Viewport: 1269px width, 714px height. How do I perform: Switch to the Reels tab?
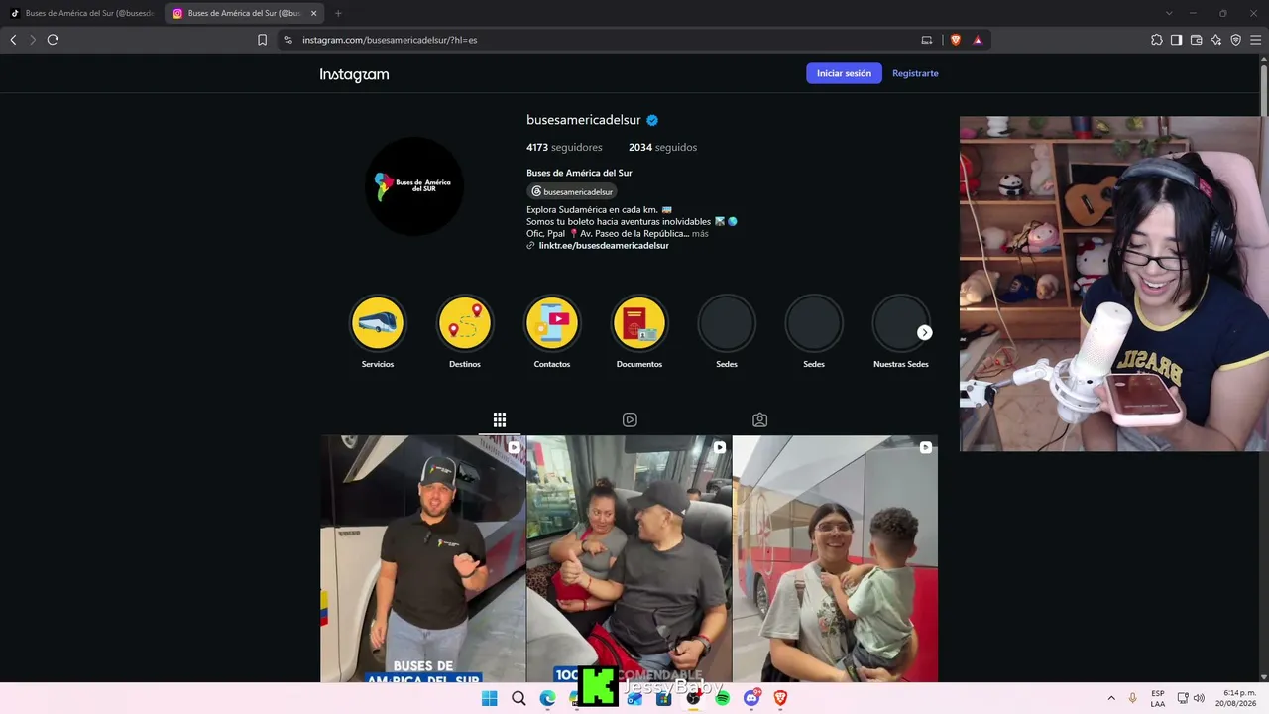[630, 419]
